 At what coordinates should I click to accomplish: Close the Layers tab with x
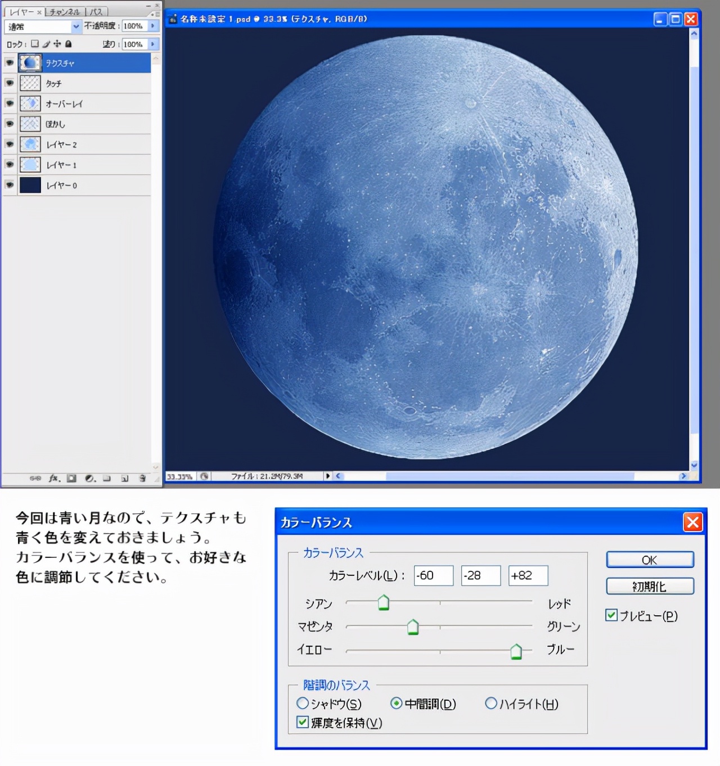(39, 12)
